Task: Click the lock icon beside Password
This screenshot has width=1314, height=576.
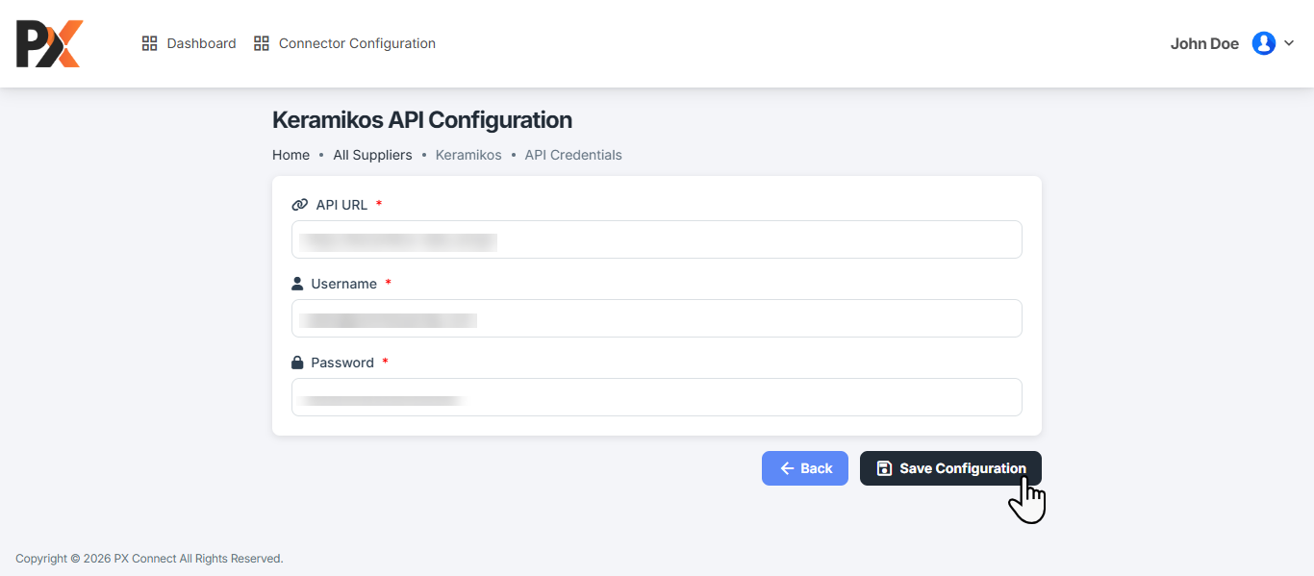Action: (297, 363)
